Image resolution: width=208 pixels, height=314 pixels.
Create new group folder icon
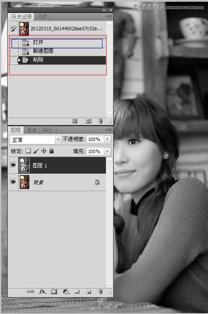77,292
